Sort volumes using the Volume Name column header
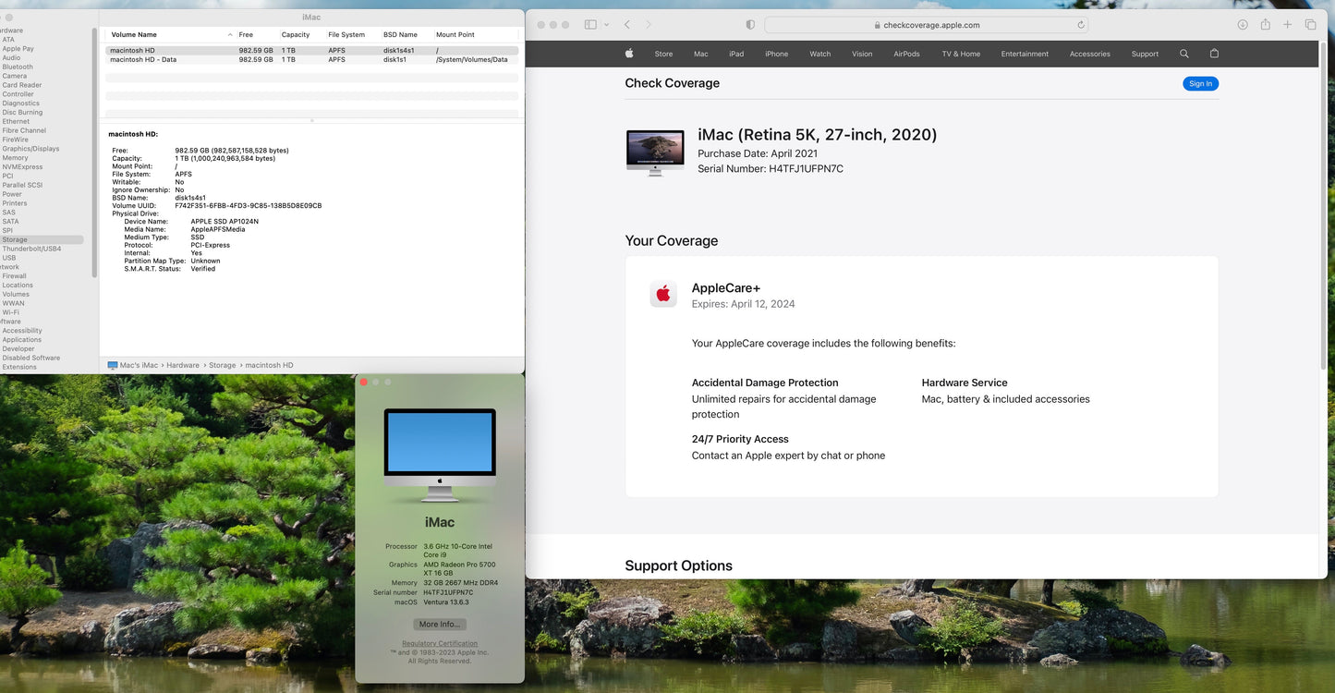This screenshot has width=1335, height=693. 137,34
